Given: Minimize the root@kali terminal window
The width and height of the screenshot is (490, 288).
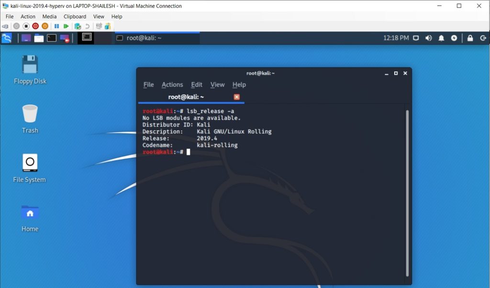Looking at the screenshot, I should click(x=387, y=73).
